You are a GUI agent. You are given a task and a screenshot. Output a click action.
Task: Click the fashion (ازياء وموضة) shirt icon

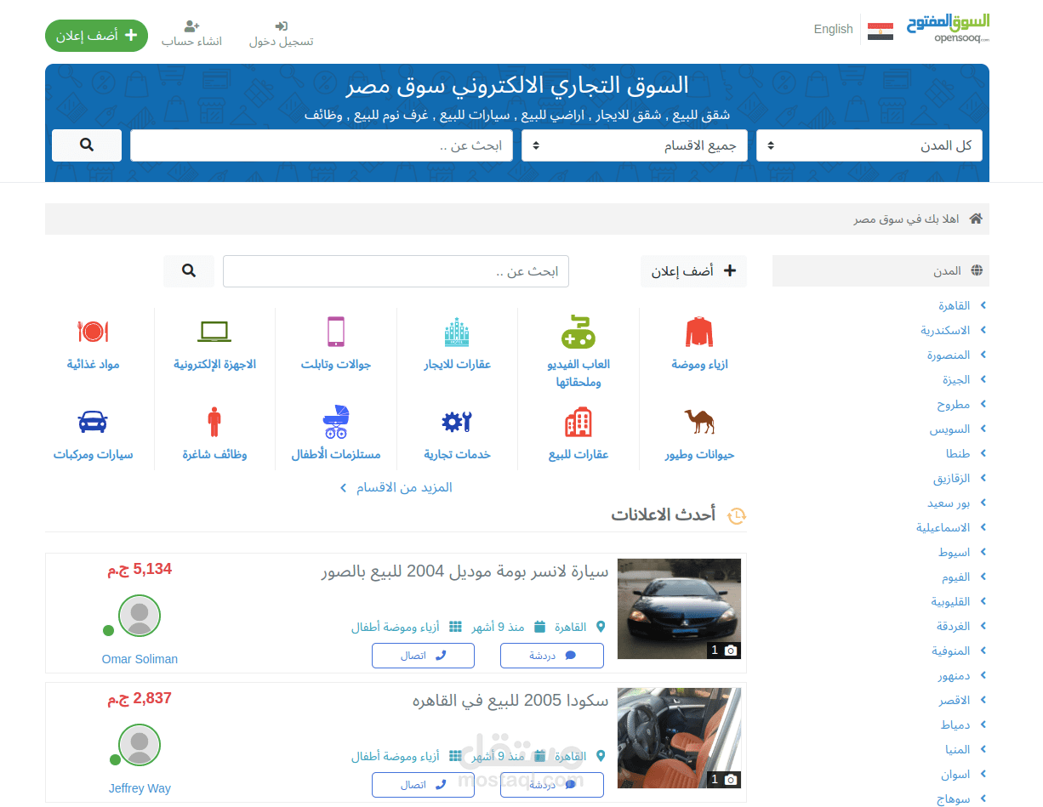point(699,332)
